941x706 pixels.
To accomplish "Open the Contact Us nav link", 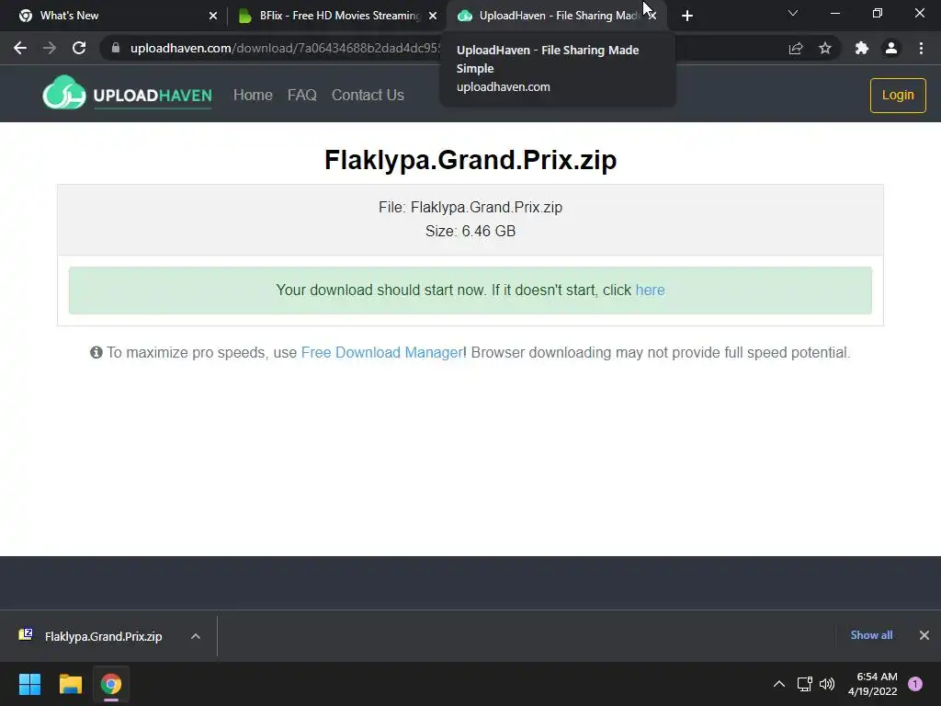I will point(368,95).
